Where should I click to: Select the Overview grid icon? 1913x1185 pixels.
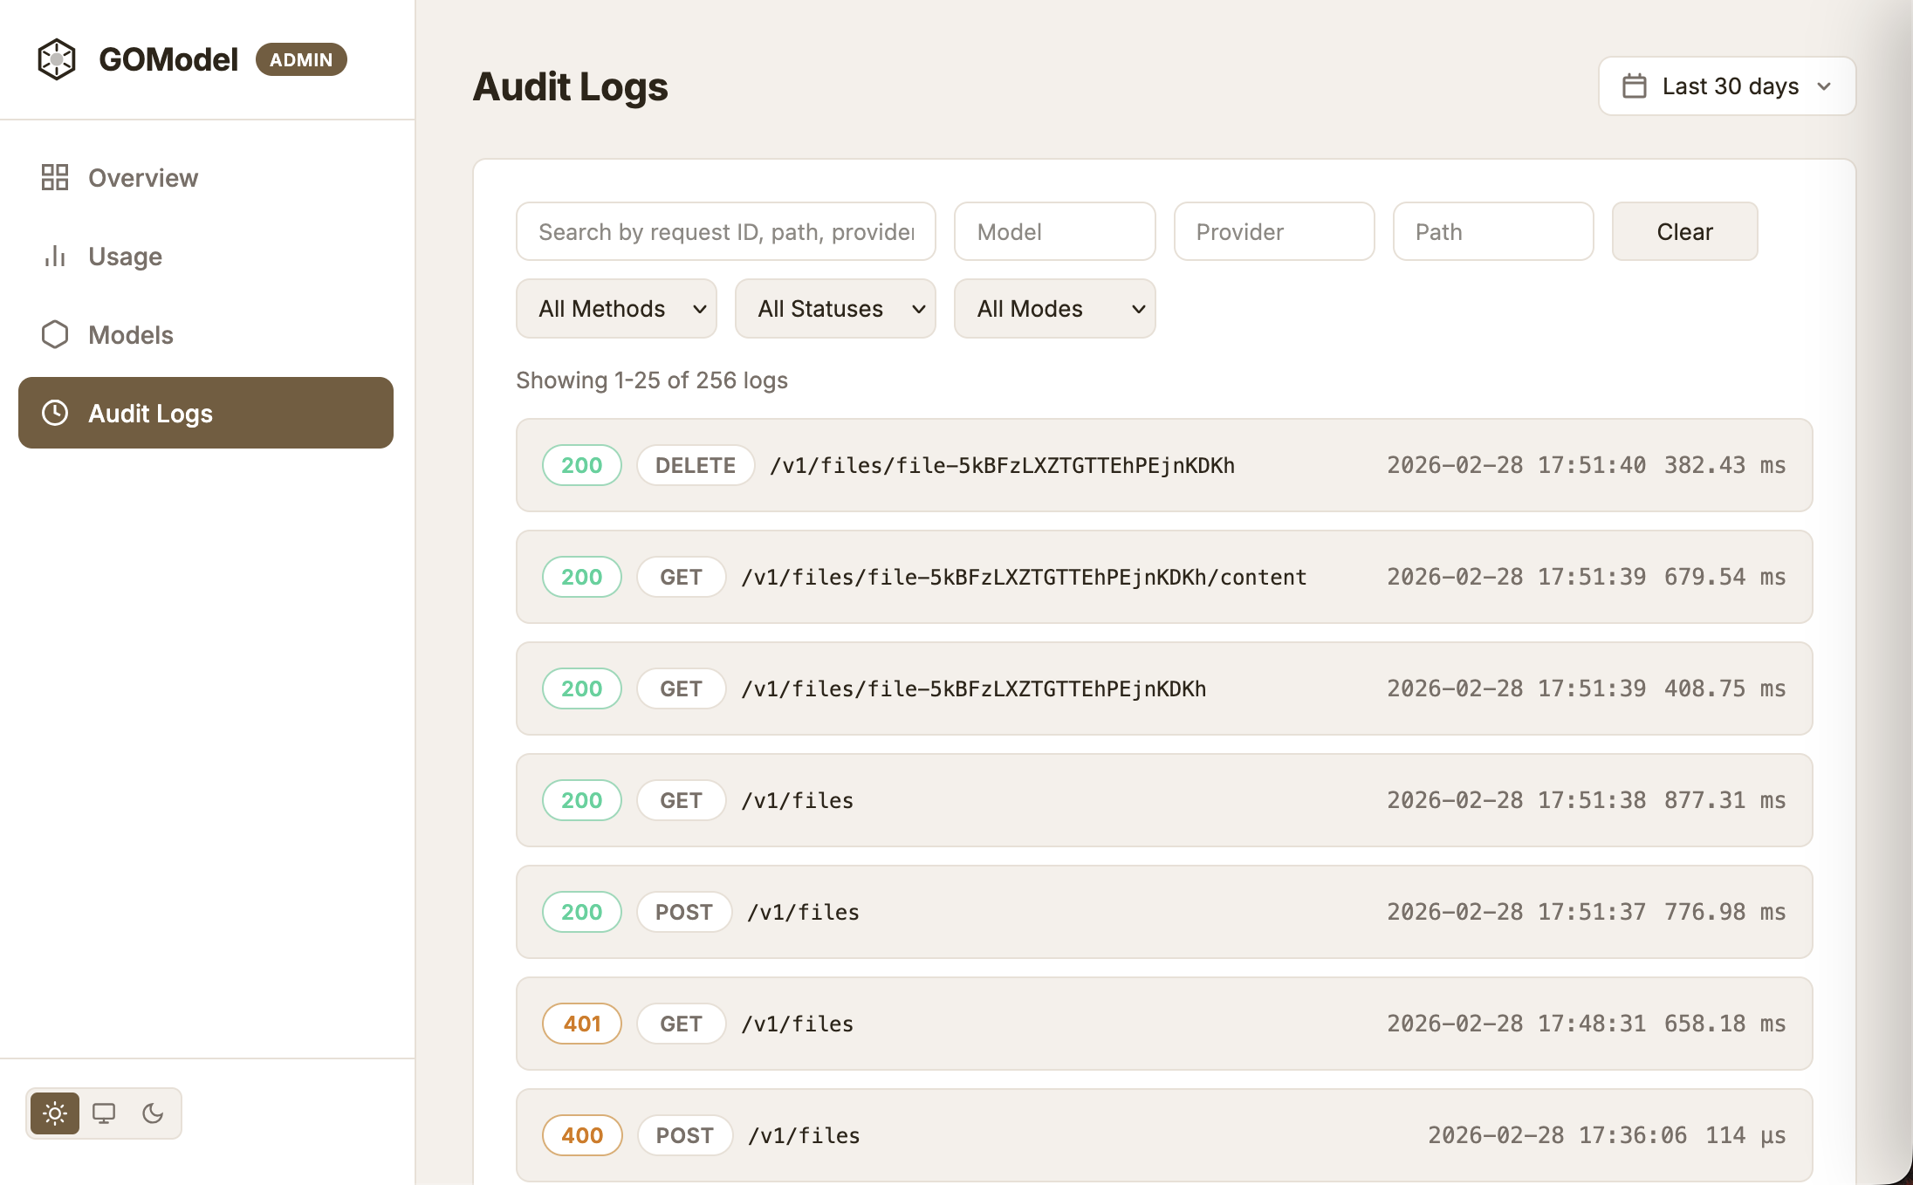click(x=56, y=177)
